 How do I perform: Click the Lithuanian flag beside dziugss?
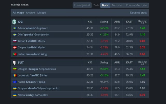coord(15,69)
